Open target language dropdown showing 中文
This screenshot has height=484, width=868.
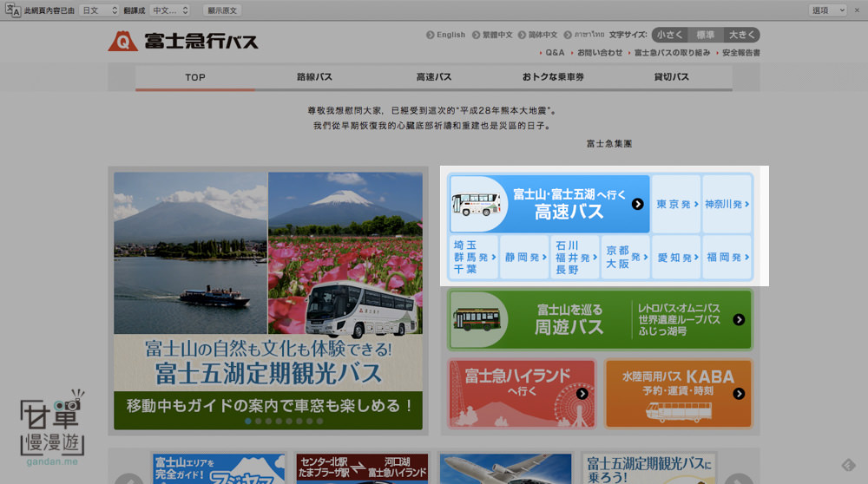pyautogui.click(x=170, y=10)
